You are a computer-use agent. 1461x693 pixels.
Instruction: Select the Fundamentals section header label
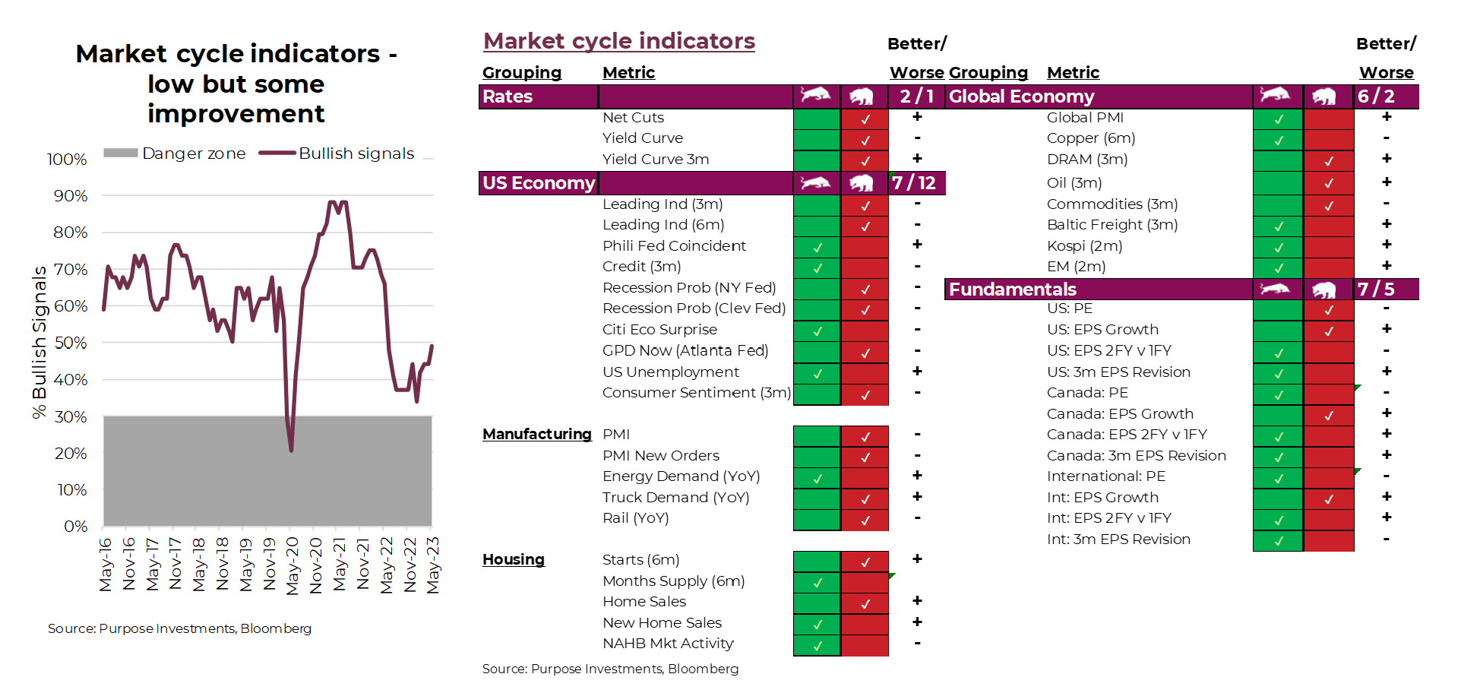coord(1013,290)
